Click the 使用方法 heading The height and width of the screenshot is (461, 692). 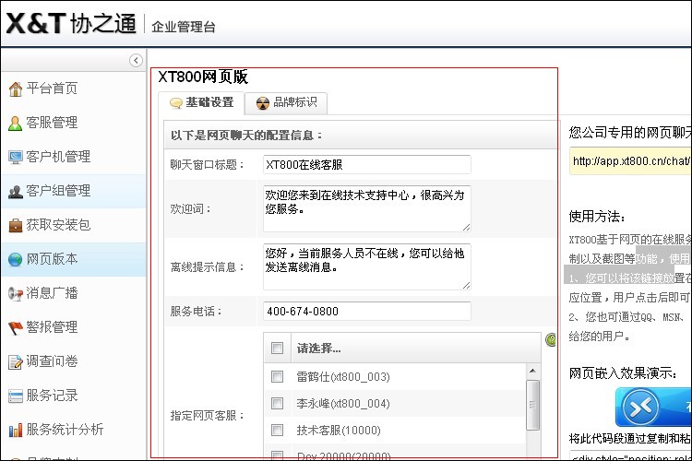(x=597, y=217)
